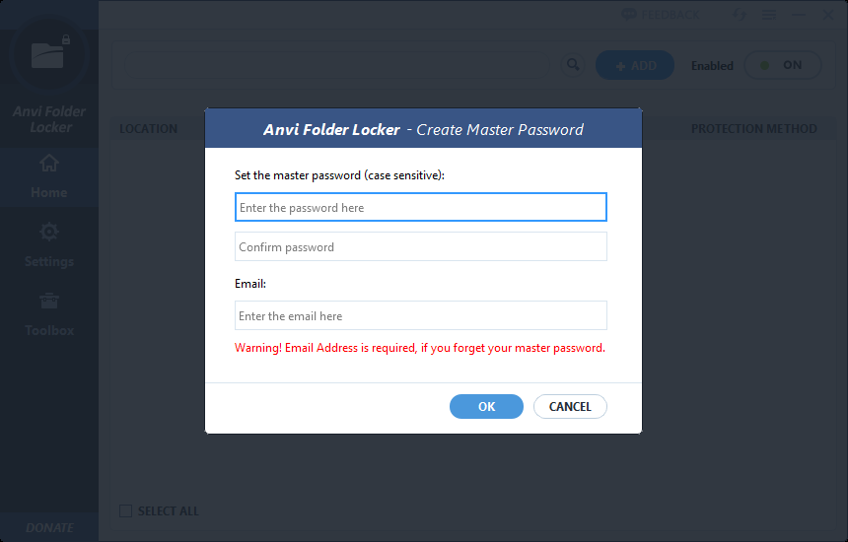The height and width of the screenshot is (542, 848).
Task: Click the Feedback speech bubble icon
Action: [628, 15]
